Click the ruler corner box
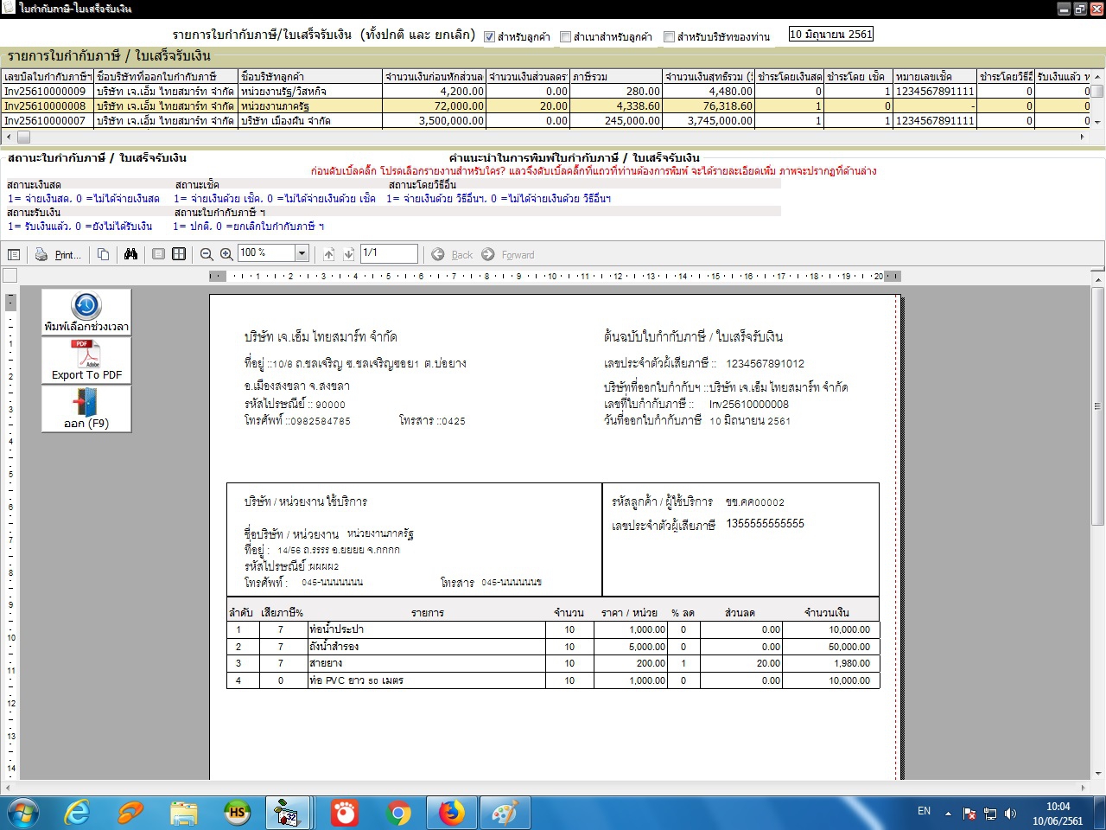The height and width of the screenshot is (830, 1106). click(10, 276)
